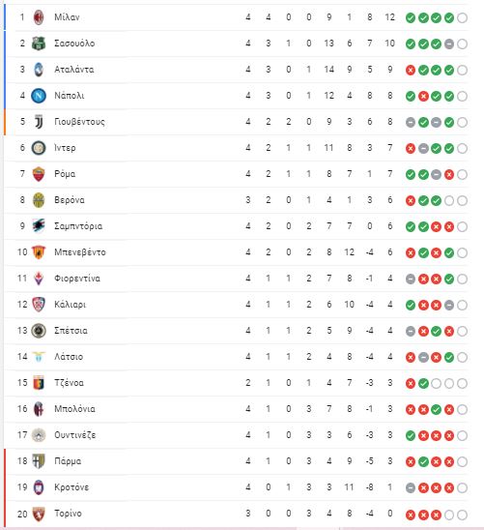Open the Λάτσιο team name link
The image size is (484, 530).
(x=69, y=357)
